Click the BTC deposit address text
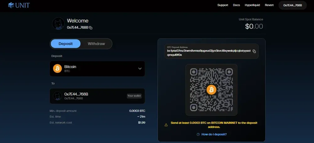The height and width of the screenshot is (143, 314). (209, 53)
